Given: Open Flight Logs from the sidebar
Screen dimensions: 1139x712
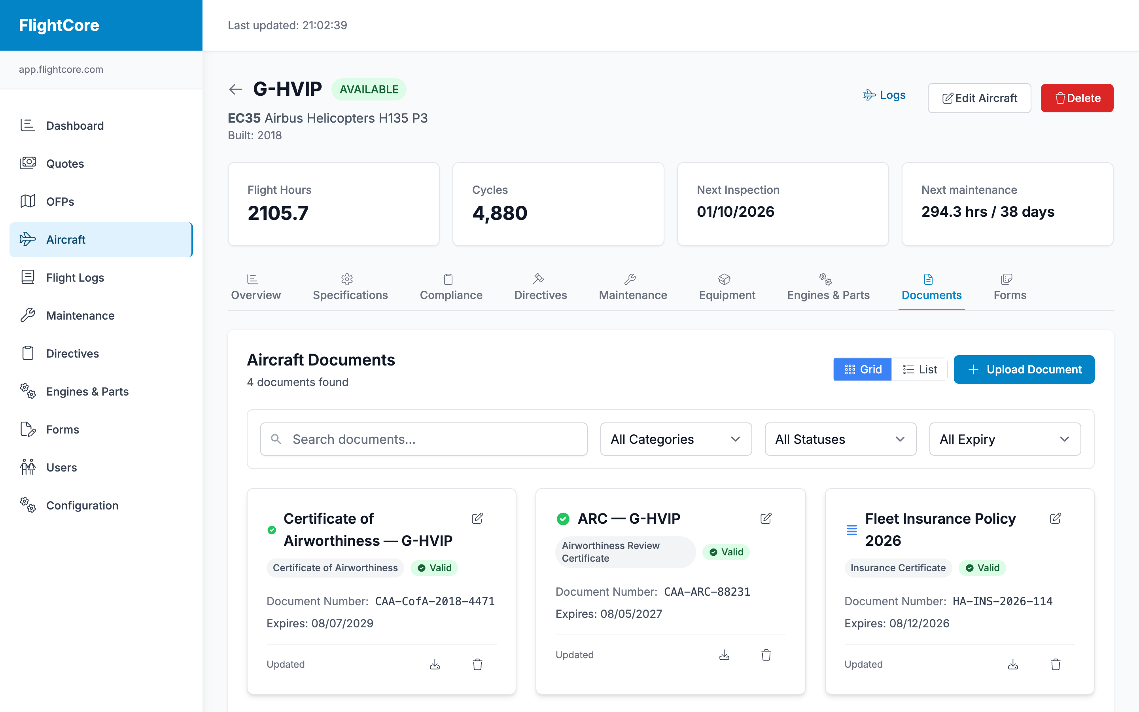Looking at the screenshot, I should [101, 277].
